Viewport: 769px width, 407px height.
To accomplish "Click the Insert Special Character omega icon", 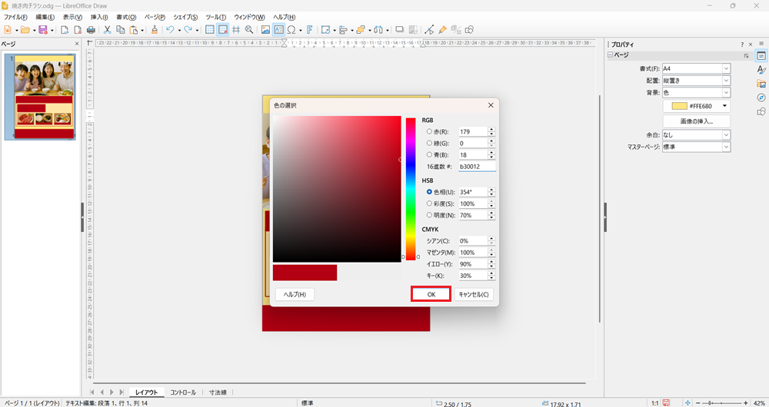I will point(291,30).
